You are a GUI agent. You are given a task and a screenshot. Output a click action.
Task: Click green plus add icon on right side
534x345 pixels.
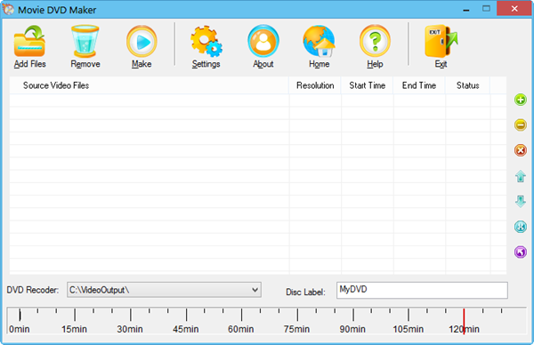click(x=521, y=100)
